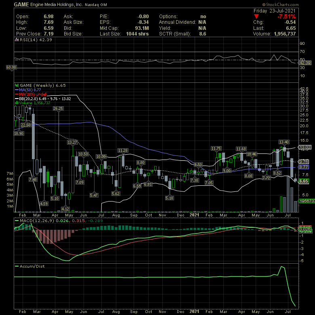Select the GAME ticker symbol in header

pos(21,4)
